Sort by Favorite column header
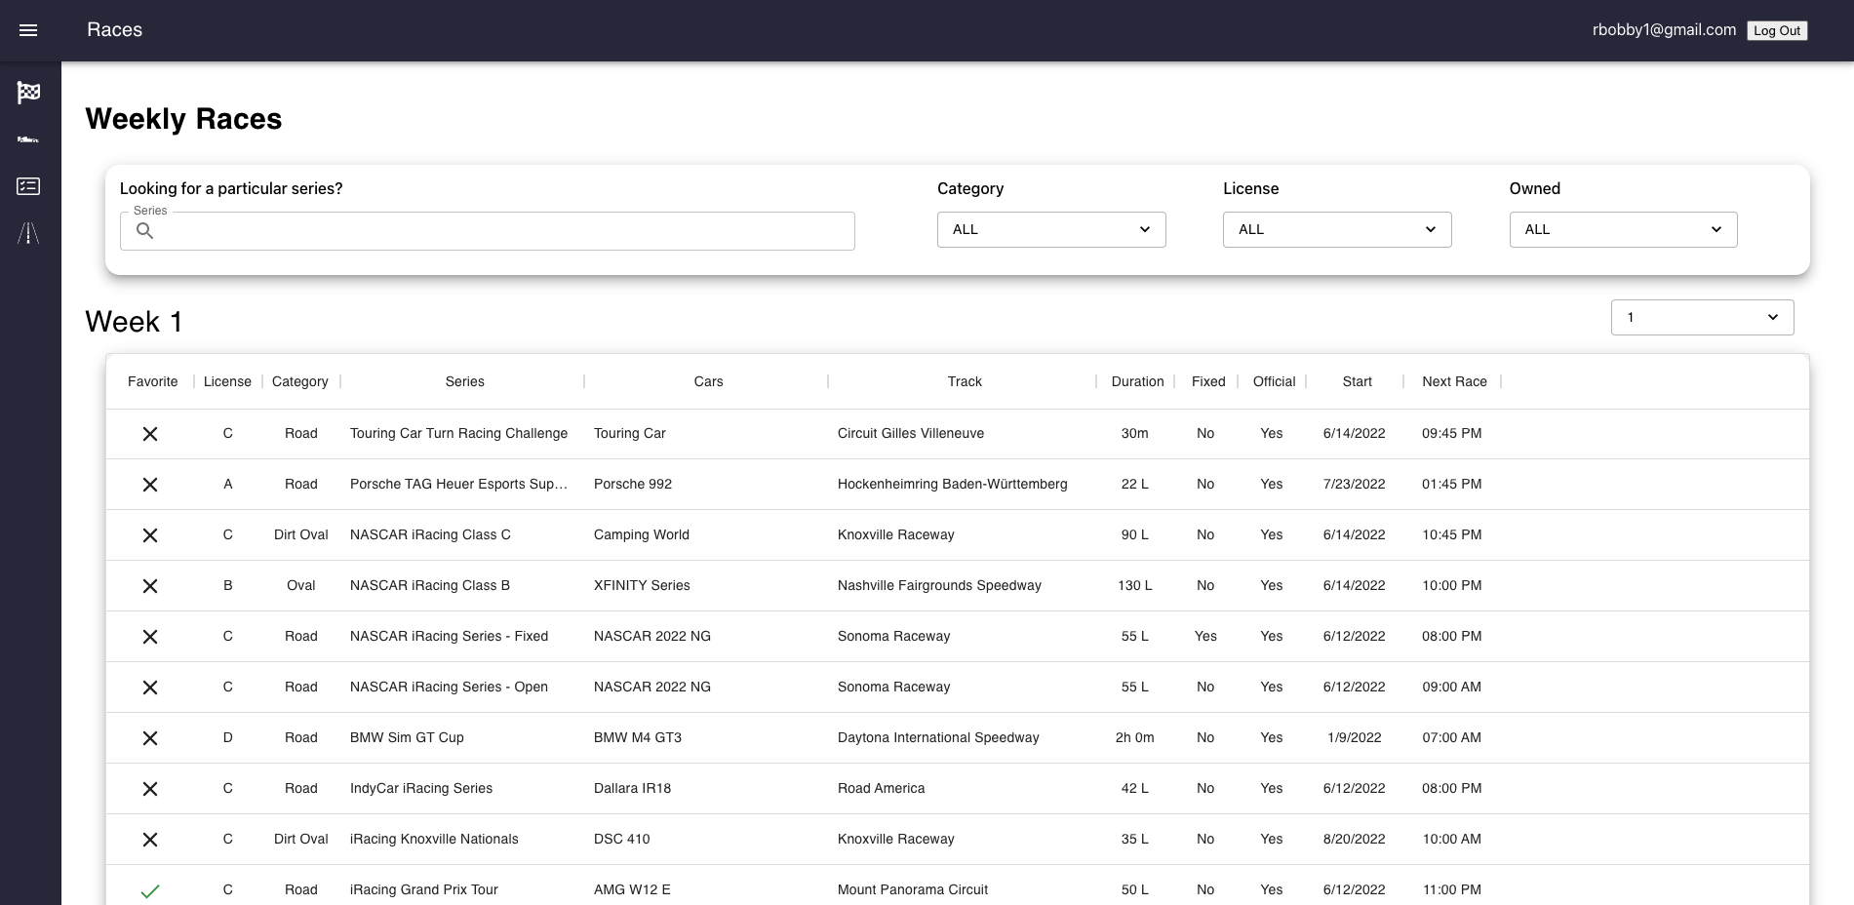 coord(153,381)
